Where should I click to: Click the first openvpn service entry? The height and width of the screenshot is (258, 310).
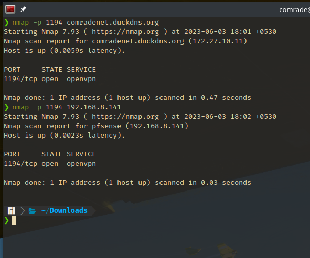tap(81, 79)
